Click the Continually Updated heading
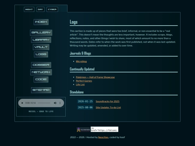 pos(82,69)
